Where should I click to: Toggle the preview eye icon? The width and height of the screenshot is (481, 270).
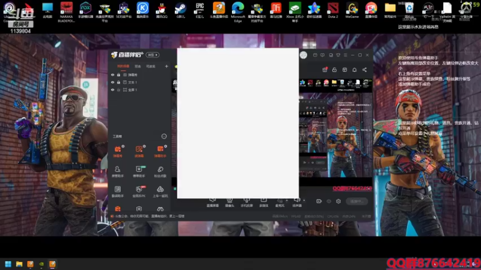pos(329,201)
